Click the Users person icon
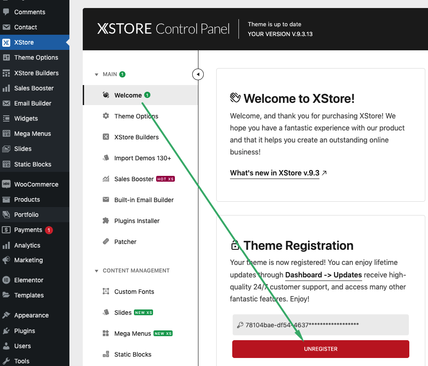Screen dimensions: 428x366 6,346
